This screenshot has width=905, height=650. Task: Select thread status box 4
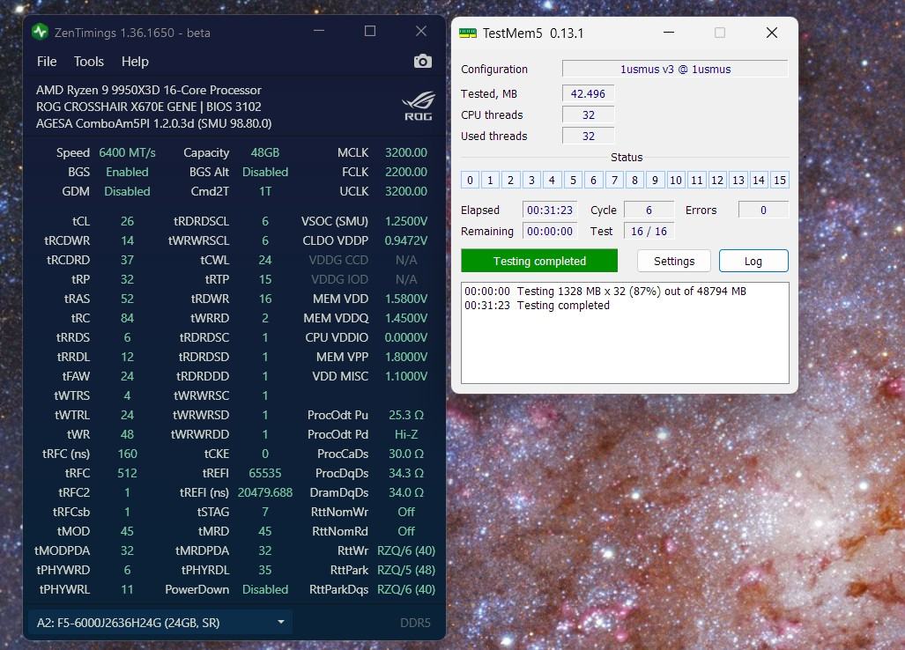pos(552,180)
